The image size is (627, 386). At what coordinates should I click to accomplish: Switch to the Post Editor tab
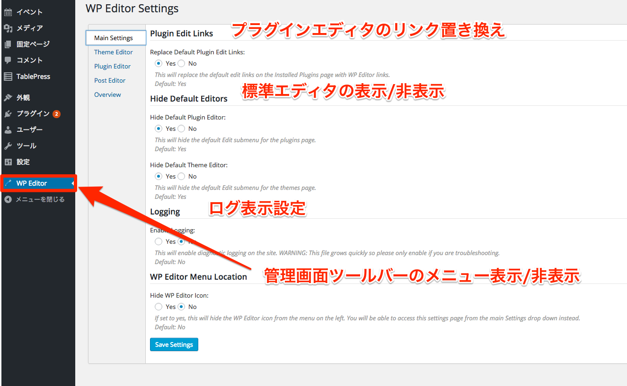[110, 80]
